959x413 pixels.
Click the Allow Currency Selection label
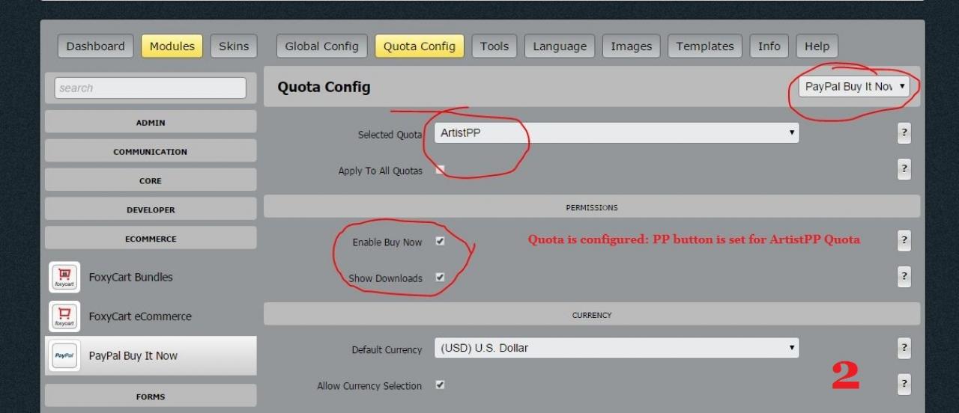369,386
